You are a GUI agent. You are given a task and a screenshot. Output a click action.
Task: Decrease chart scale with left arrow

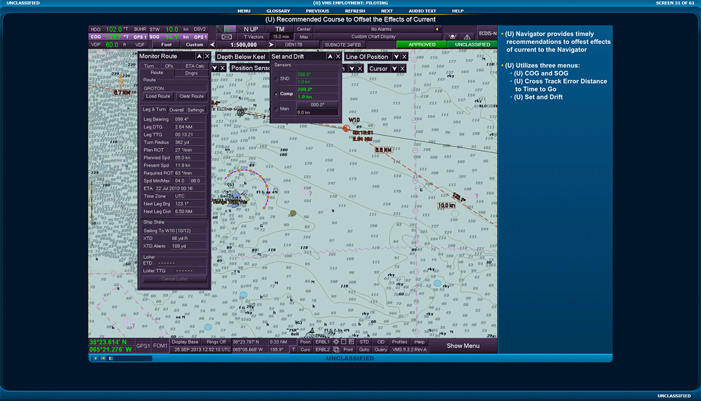pyautogui.click(x=212, y=44)
